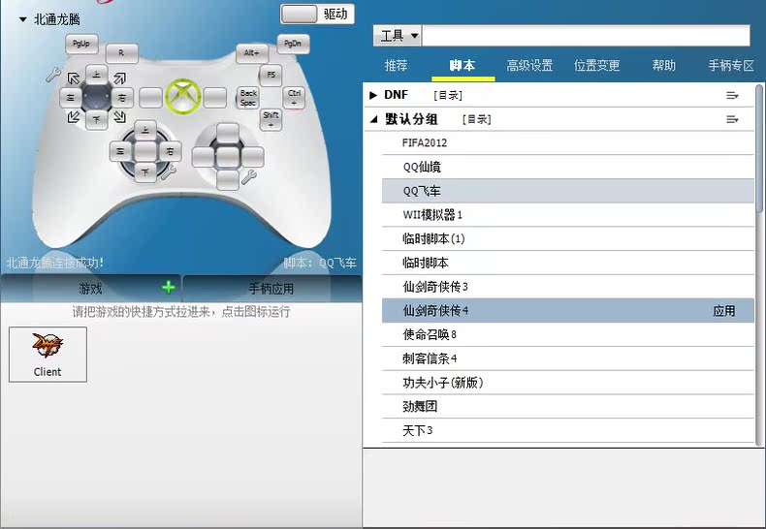Image resolution: width=766 pixels, height=529 pixels.
Task: Click the blank key right of Xbox logo
Action: click(x=215, y=98)
